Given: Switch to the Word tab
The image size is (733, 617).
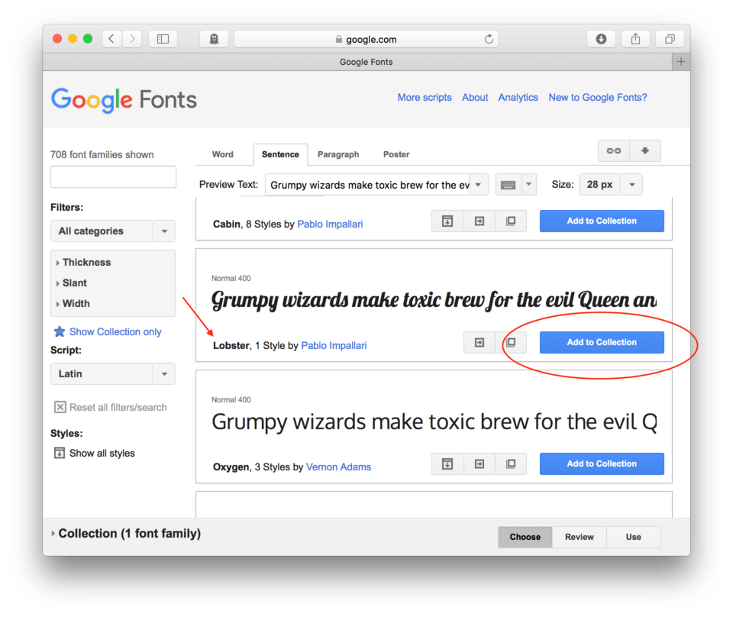Looking at the screenshot, I should 222,154.
